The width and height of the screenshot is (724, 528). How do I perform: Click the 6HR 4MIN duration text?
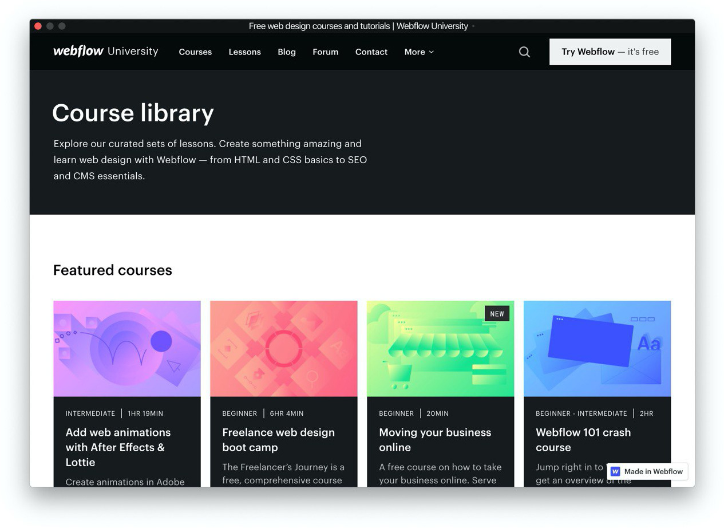287,413
